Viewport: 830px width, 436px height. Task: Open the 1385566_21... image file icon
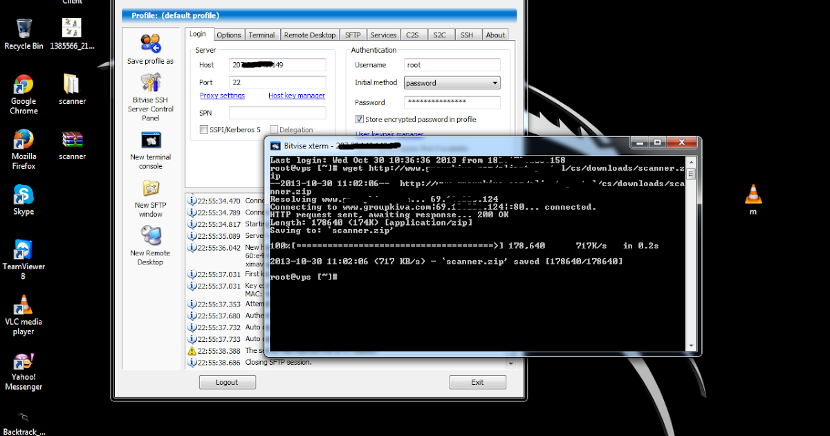click(72, 34)
